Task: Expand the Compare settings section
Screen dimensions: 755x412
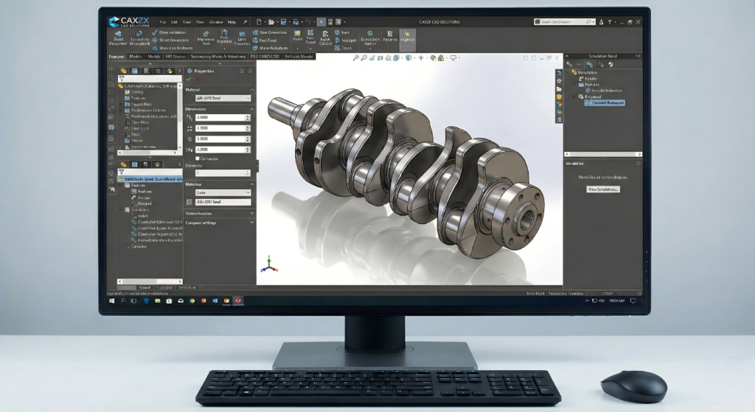Action: click(219, 222)
